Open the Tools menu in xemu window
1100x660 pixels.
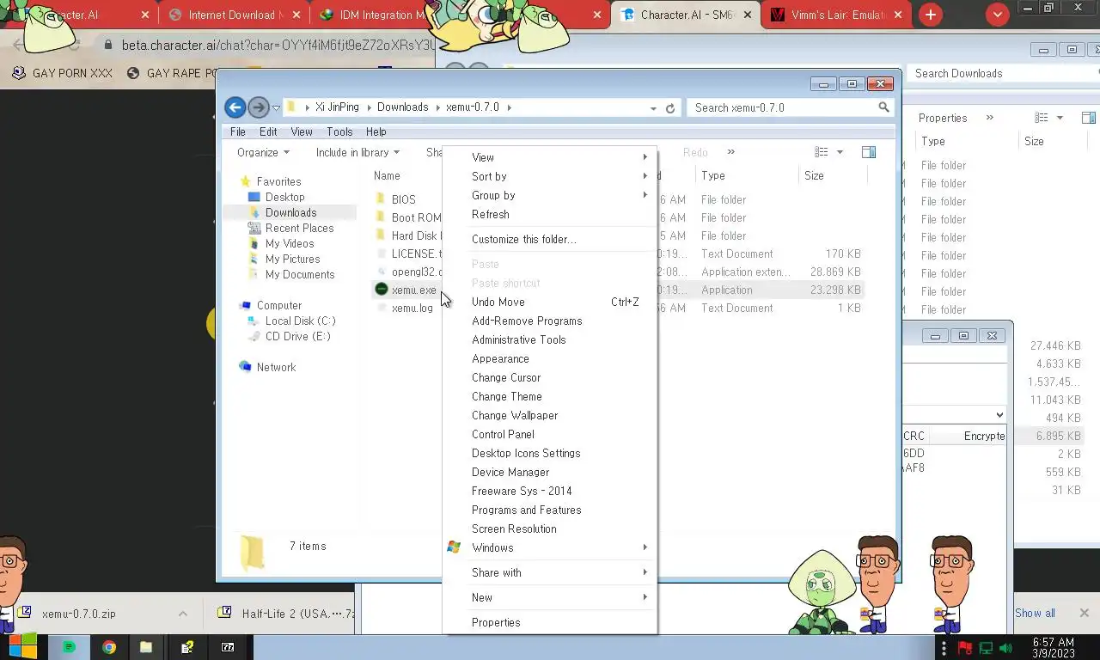coord(339,131)
